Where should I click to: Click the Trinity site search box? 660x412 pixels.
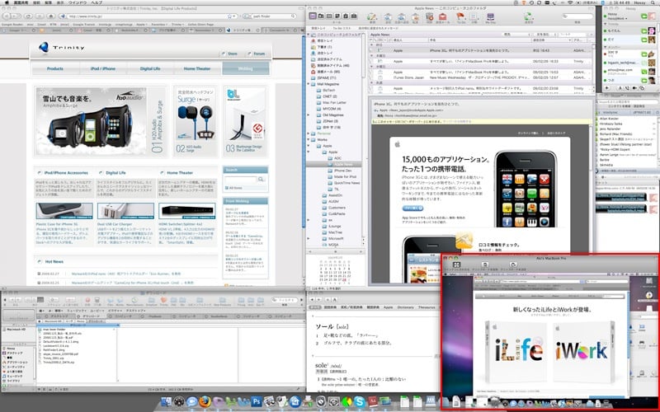(240, 180)
